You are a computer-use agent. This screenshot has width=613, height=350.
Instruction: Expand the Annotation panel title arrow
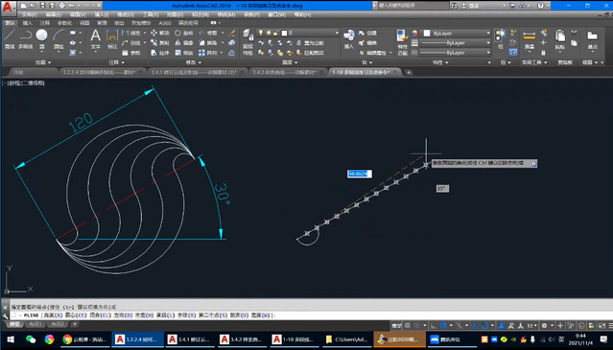[x=123, y=62]
